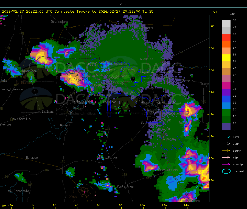247x209 pixels.
Task: Select the slate purple 5-10 dBZ swatch
Action: pyautogui.click(x=226, y=127)
